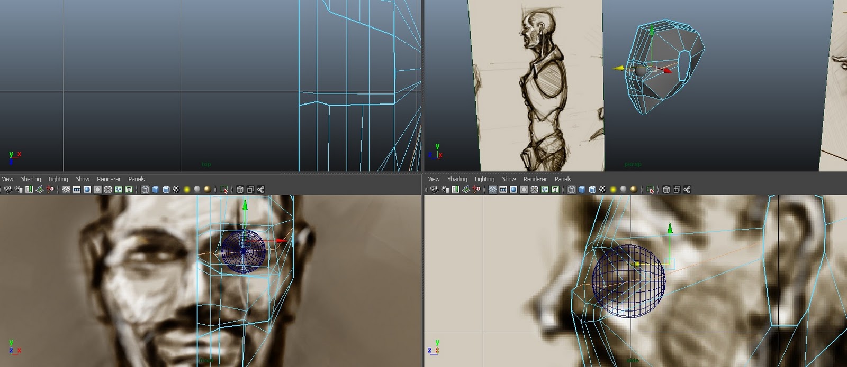Click X-ray joints icon in front view panel

click(x=260, y=190)
